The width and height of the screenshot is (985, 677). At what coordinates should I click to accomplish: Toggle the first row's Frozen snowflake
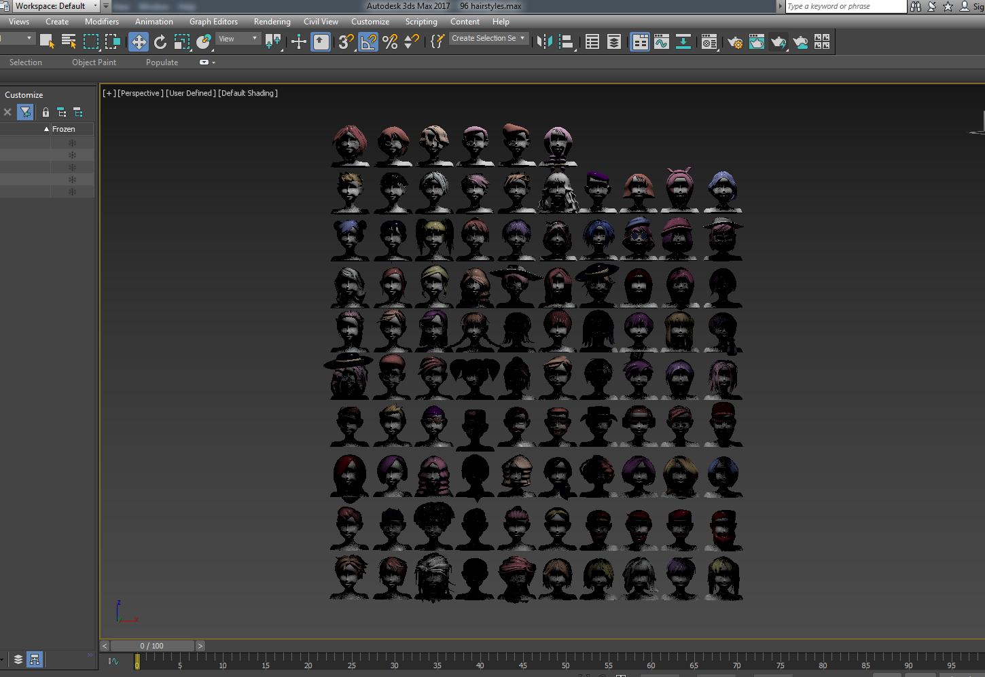[72, 143]
